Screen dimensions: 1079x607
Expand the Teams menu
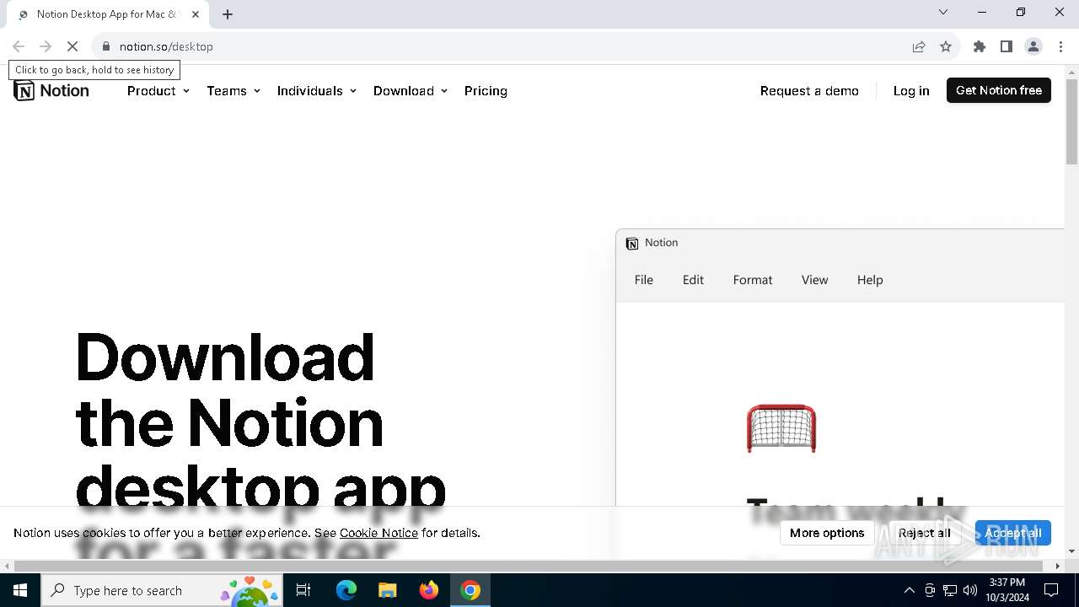(234, 91)
